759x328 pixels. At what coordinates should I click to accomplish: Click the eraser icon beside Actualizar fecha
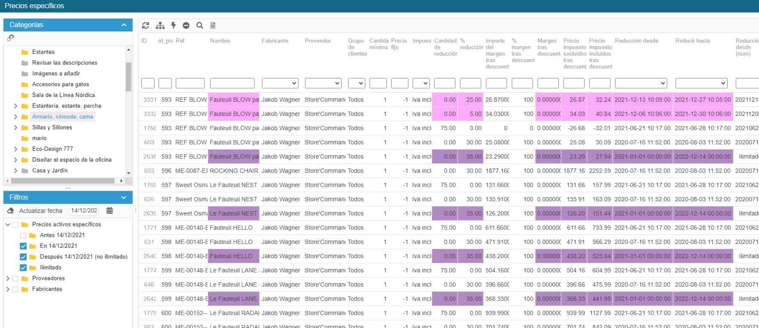[x=11, y=210]
